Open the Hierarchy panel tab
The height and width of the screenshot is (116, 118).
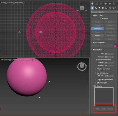click(101, 4)
